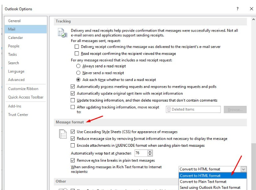Enable Delivery receipt checkbox
Viewport: 256px width, 190px height.
click(77, 47)
